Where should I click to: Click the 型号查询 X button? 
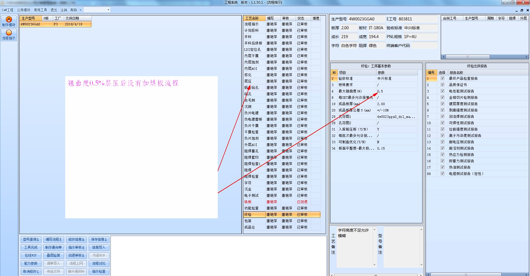[31, 240]
